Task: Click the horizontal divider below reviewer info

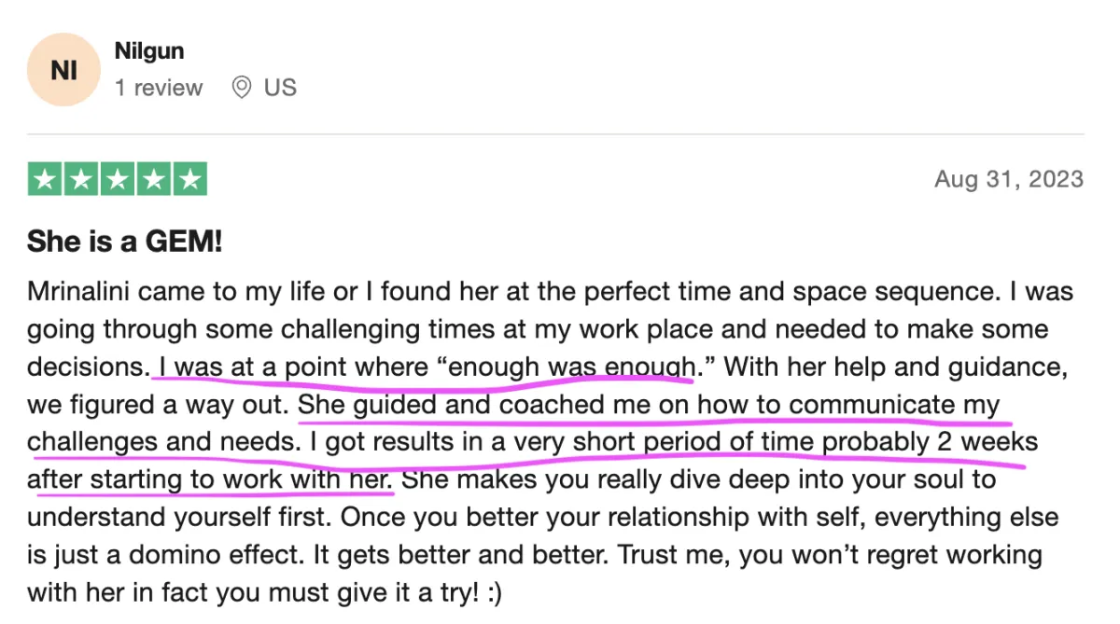Action: tap(555, 134)
